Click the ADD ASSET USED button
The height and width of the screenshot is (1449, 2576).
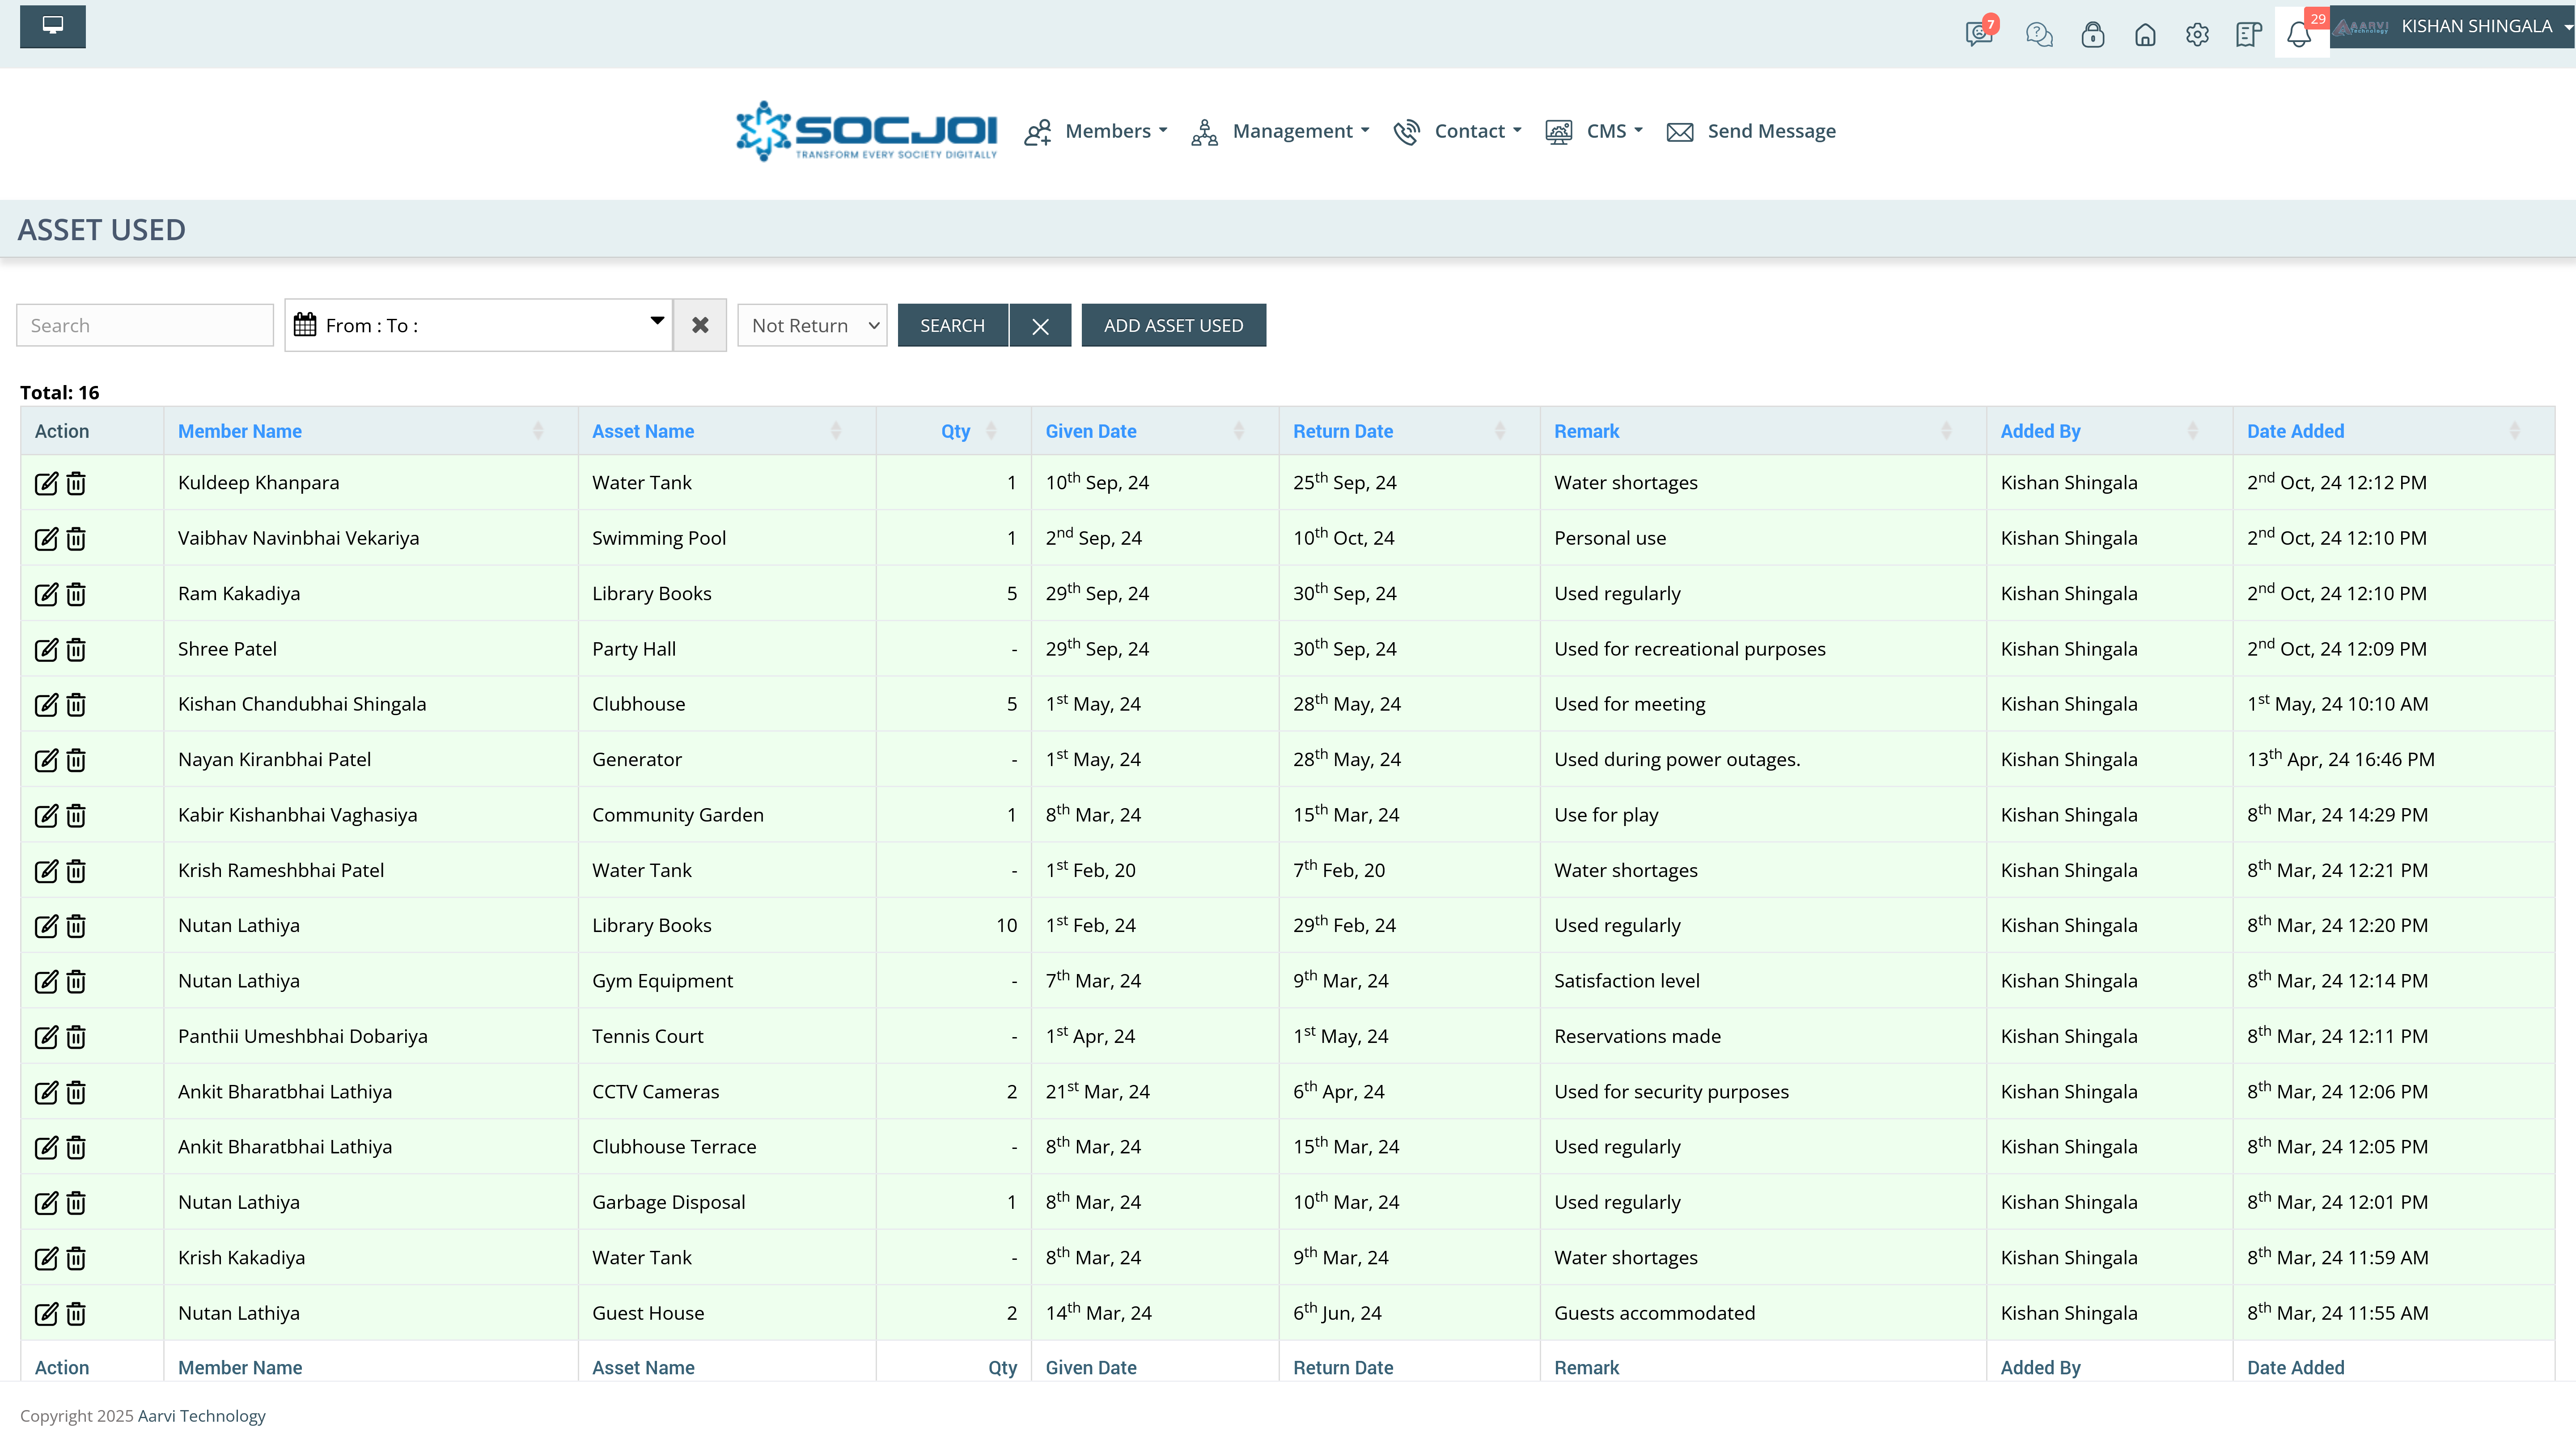click(x=1173, y=325)
